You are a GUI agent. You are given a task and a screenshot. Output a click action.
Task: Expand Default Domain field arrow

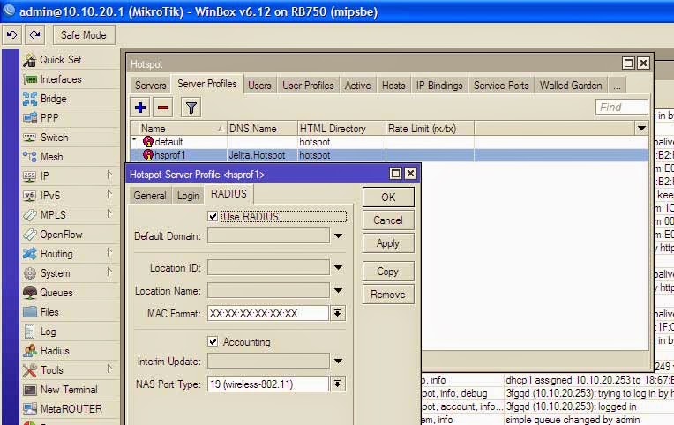(338, 236)
